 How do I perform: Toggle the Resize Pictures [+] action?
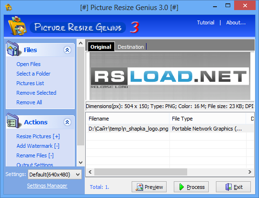(x=38, y=136)
